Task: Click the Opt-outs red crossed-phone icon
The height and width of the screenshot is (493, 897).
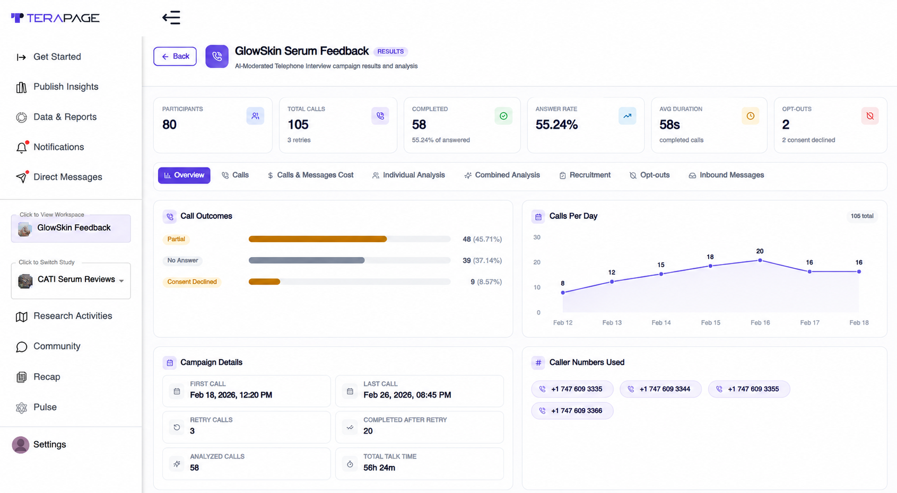Action: 870,116
